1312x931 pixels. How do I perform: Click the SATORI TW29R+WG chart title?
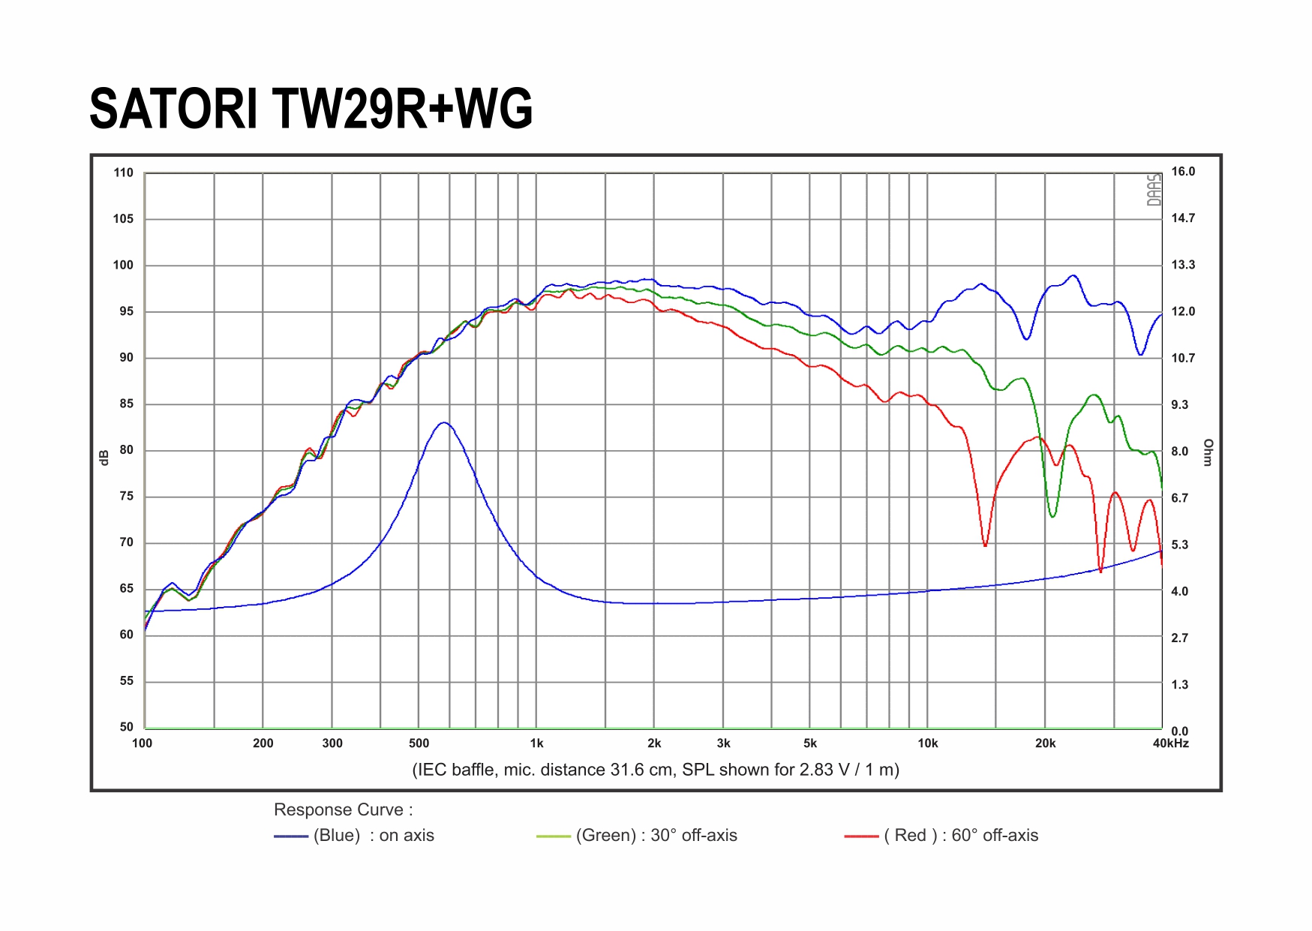[x=311, y=110]
